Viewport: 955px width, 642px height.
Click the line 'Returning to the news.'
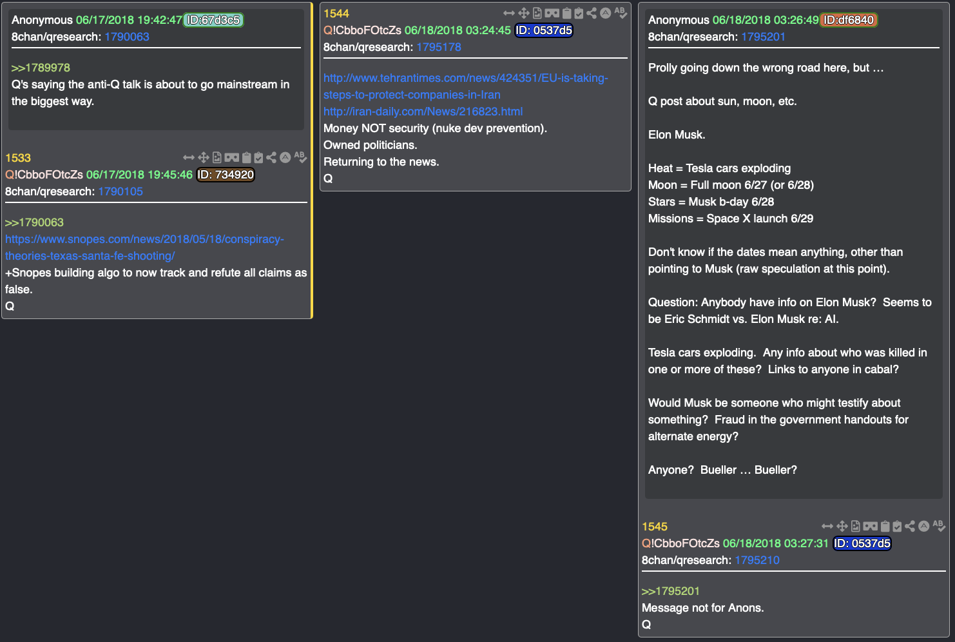[381, 162]
